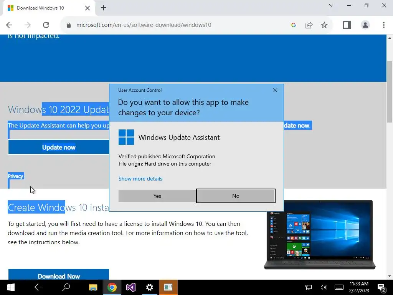This screenshot has height=295, width=393.
Task: Click the volume speaker icon
Action: tap(324, 287)
